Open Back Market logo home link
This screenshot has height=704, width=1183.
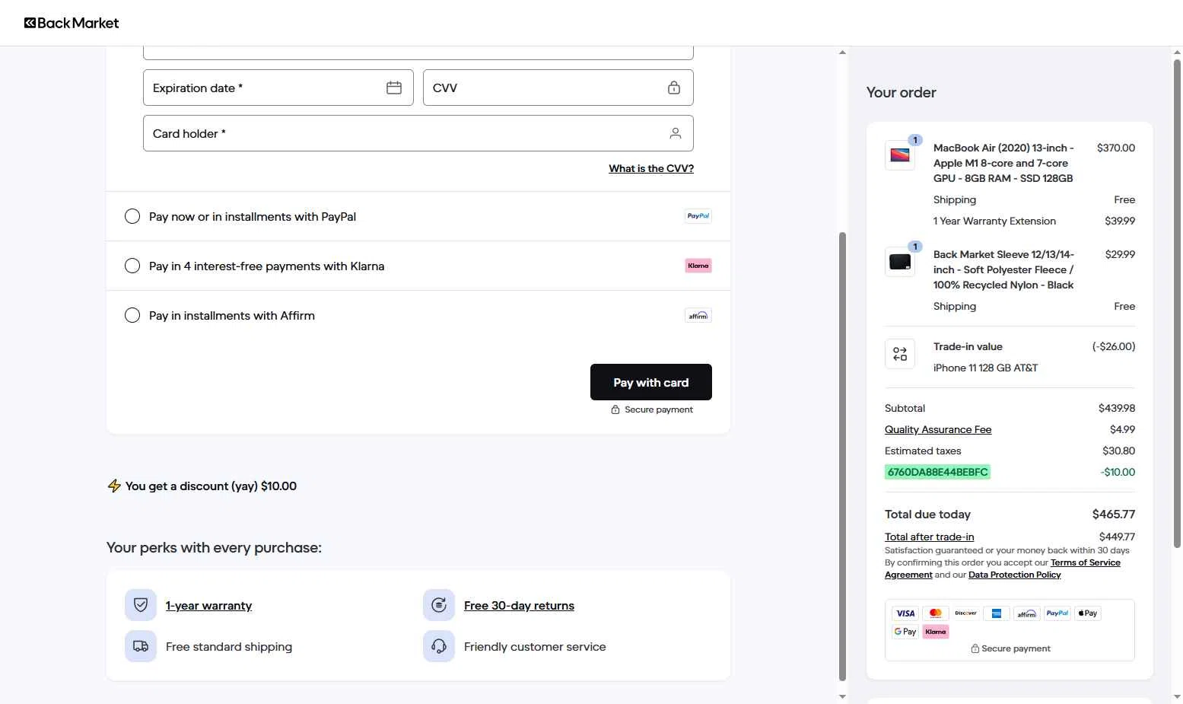coord(72,23)
